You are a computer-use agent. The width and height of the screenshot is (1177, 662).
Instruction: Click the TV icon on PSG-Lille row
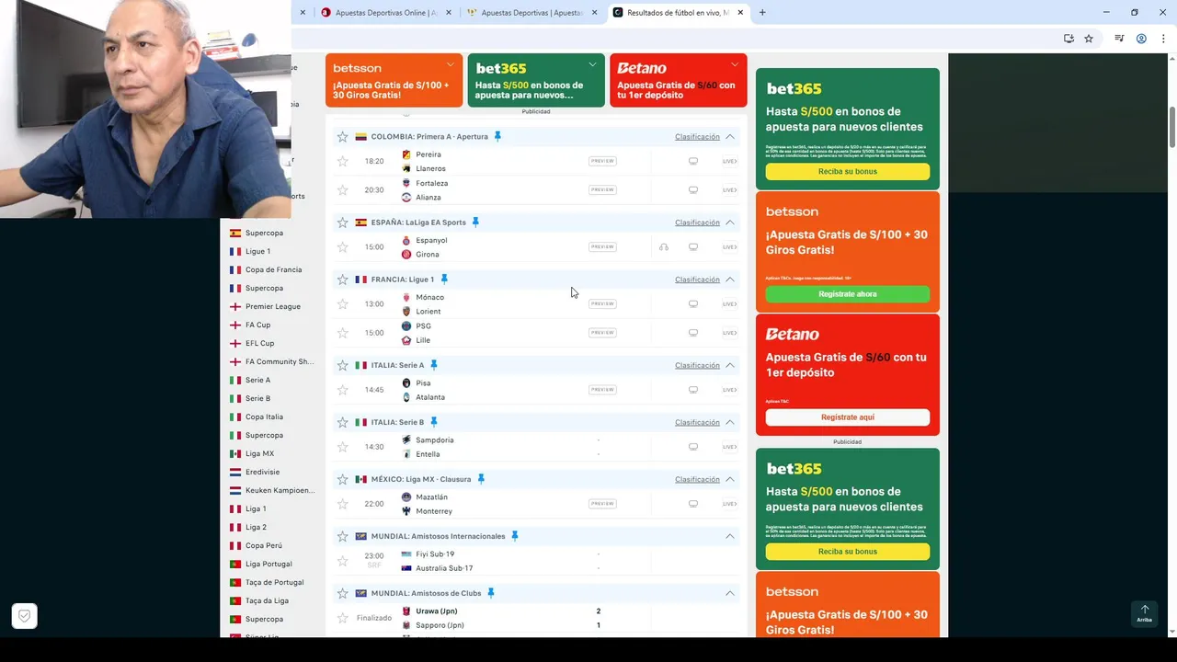693,332
